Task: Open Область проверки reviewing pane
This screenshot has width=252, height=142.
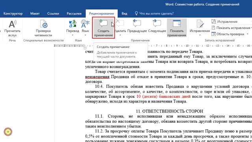Action: [x=228, y=34]
